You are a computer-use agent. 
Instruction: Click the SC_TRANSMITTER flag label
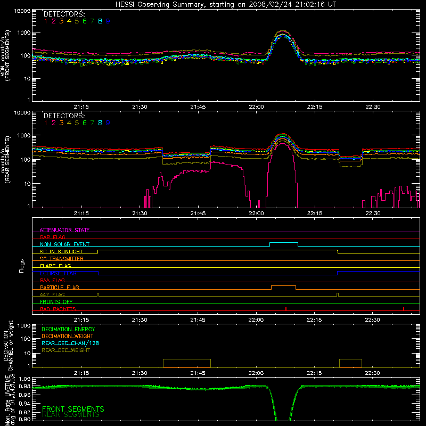[62, 259]
